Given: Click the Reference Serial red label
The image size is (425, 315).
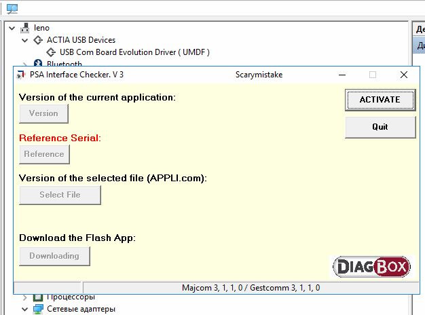Looking at the screenshot, I should [60, 138].
